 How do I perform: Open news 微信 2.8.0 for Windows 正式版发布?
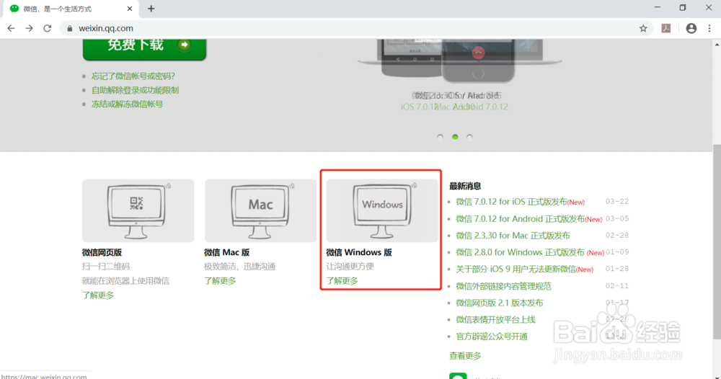tap(520, 252)
